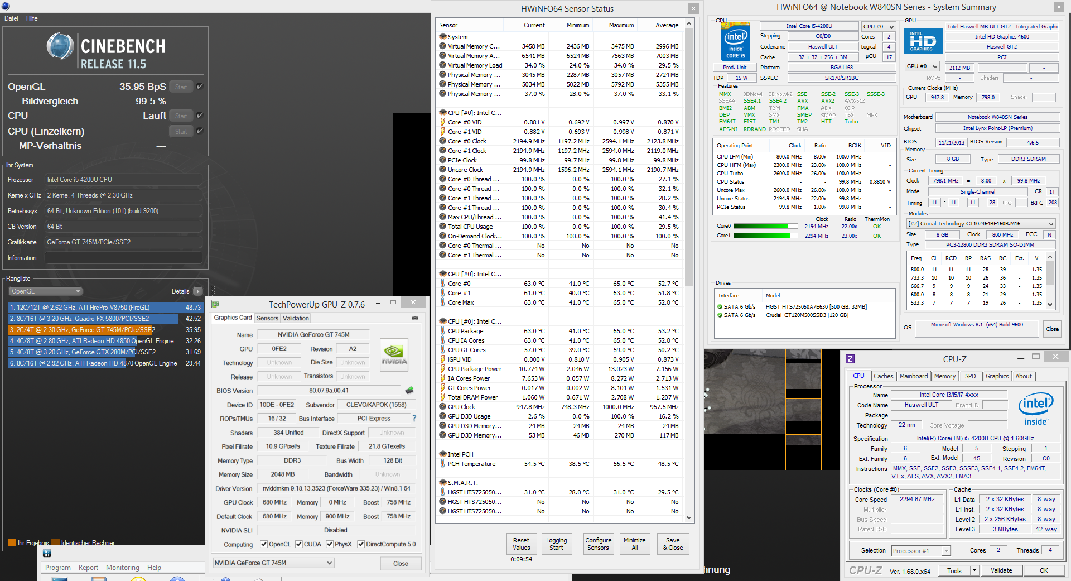Click the Information field in Cinebench
The width and height of the screenshot is (1071, 581).
(123, 258)
